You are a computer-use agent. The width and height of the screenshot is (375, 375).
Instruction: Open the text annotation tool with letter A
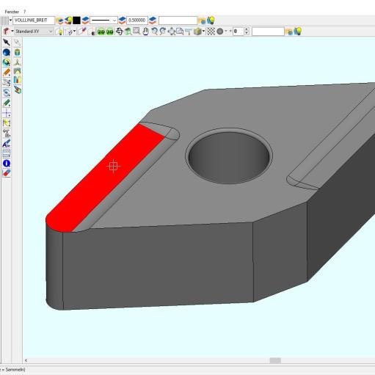click(7, 143)
